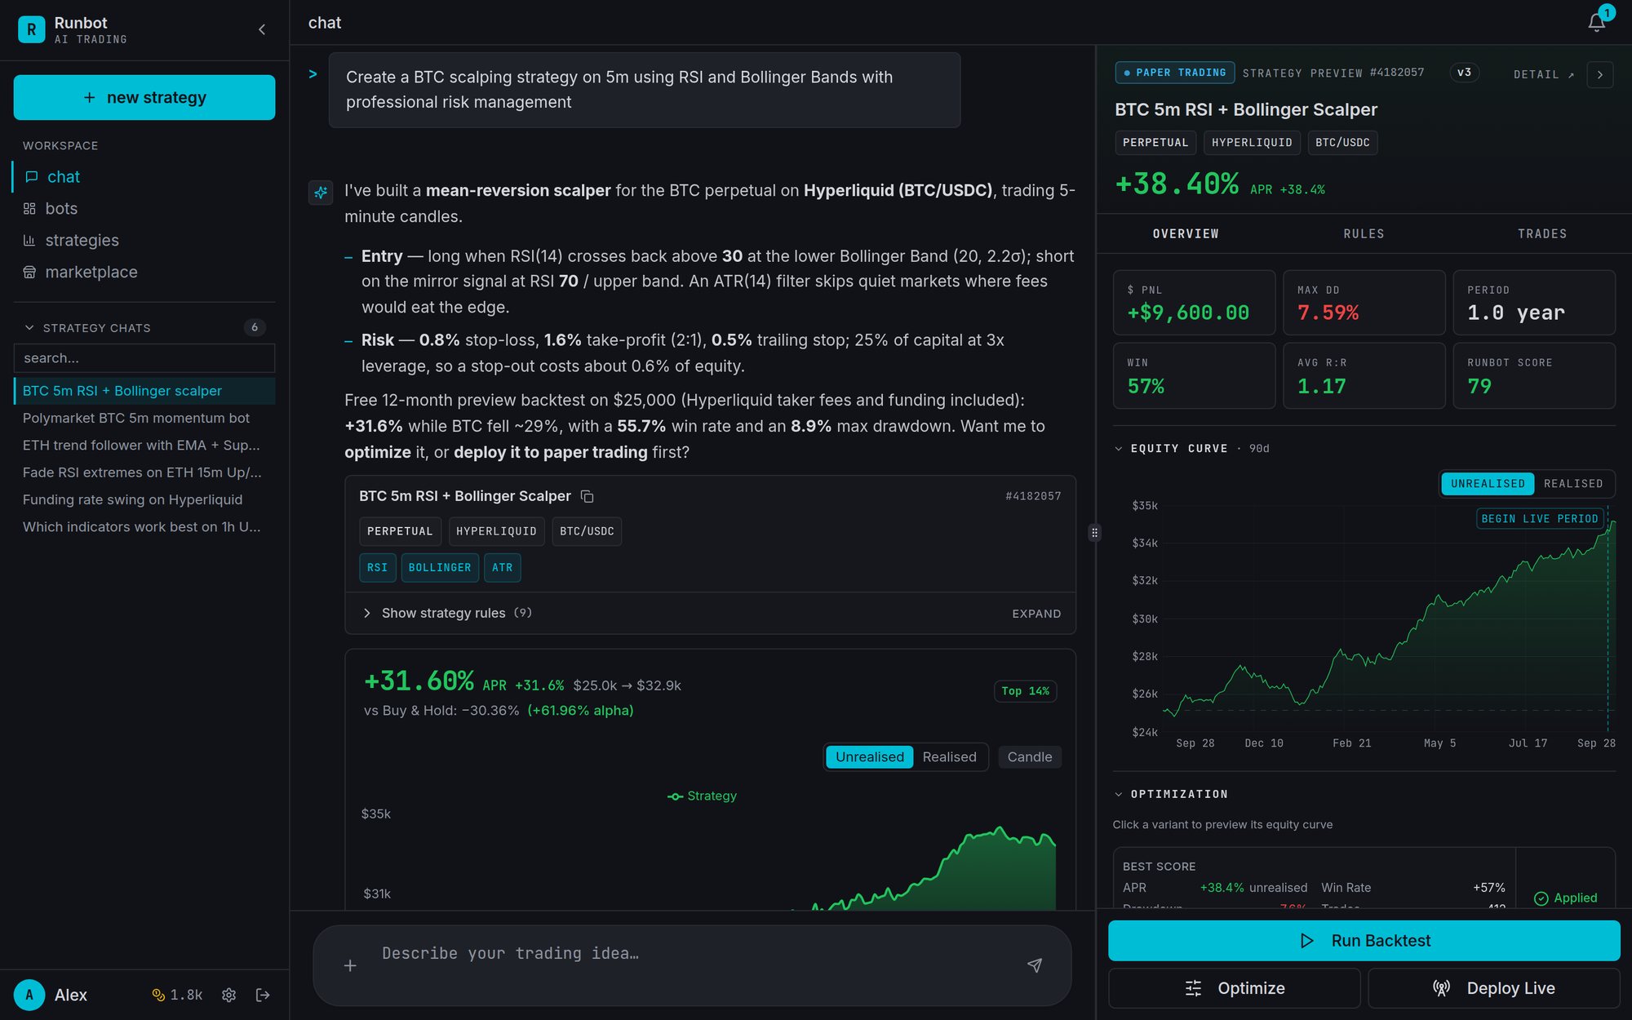Copy the strategy name with the copy icon
The image size is (1632, 1020).
click(x=587, y=496)
